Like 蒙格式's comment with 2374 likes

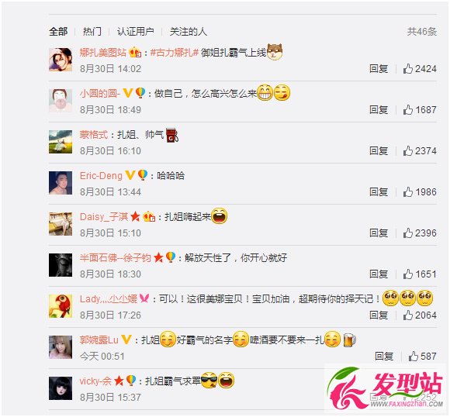click(408, 151)
